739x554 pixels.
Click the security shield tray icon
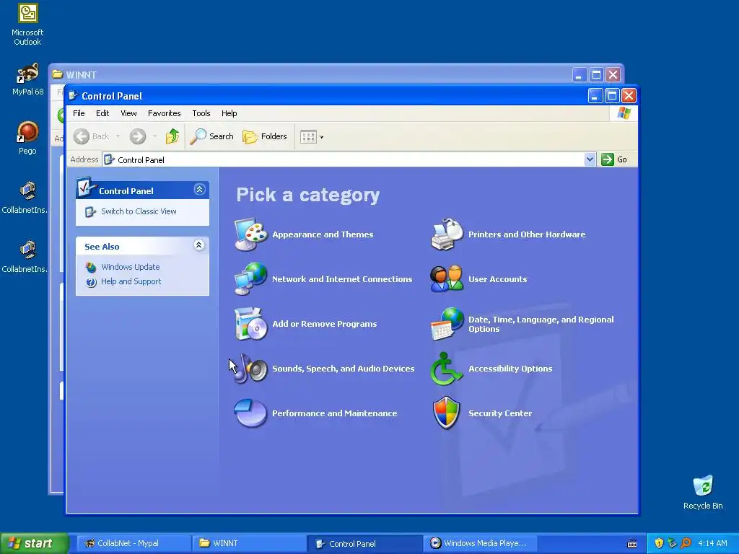click(659, 544)
